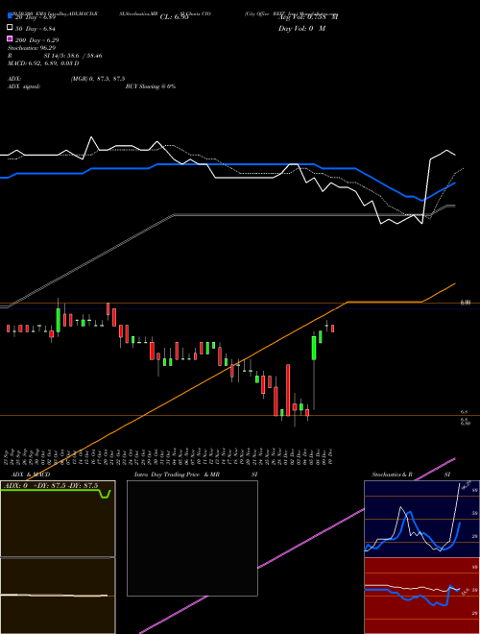Open the red RSI chart panel
Viewport: 480px width, 634px height.
point(421,596)
